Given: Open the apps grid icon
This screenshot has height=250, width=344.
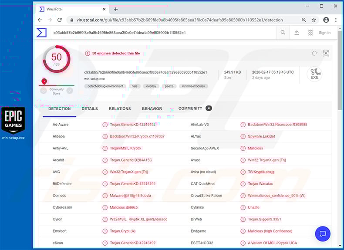Looking at the screenshot, I should pyautogui.click(x=310, y=33).
